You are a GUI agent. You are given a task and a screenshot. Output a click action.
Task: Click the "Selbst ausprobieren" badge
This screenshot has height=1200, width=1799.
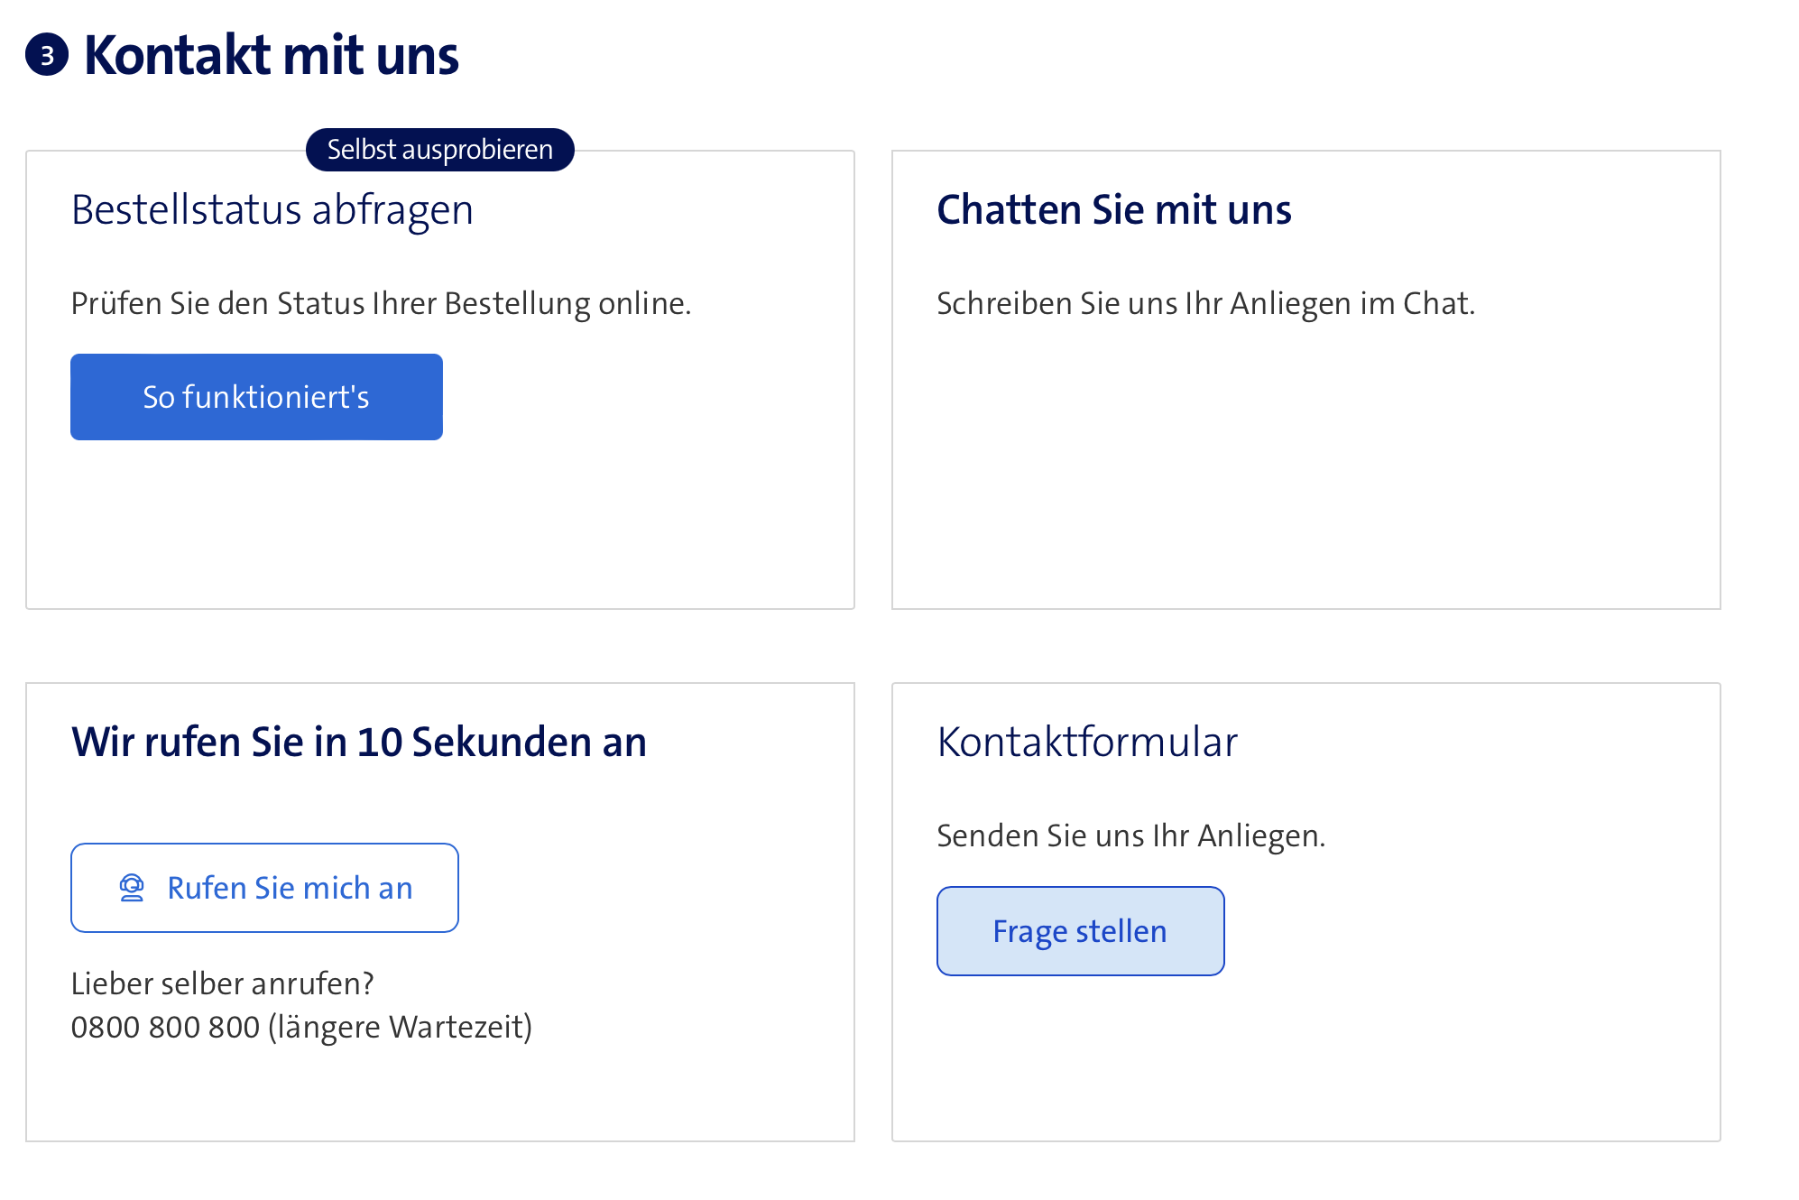coord(439,150)
